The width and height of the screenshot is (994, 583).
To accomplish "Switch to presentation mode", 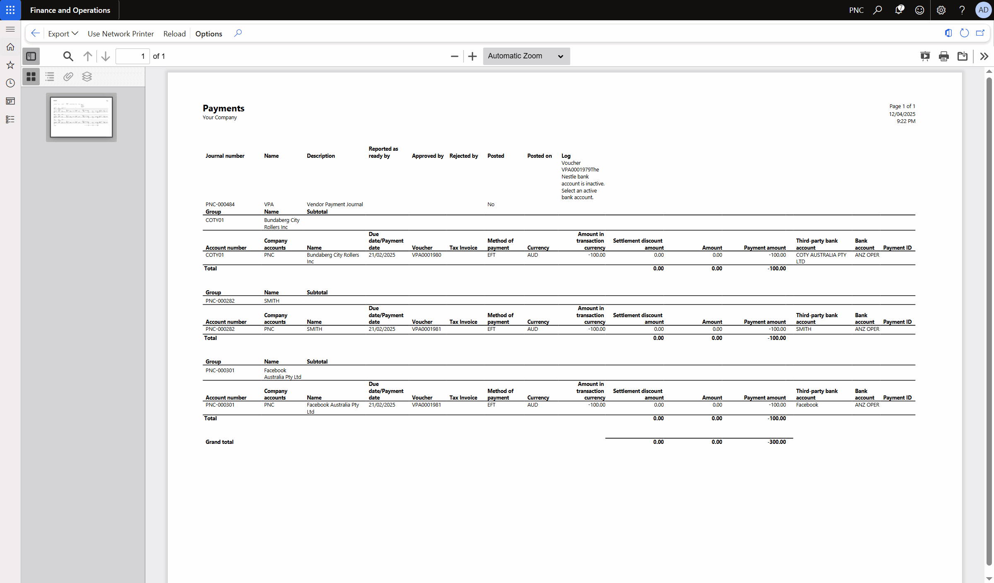I will [x=925, y=56].
